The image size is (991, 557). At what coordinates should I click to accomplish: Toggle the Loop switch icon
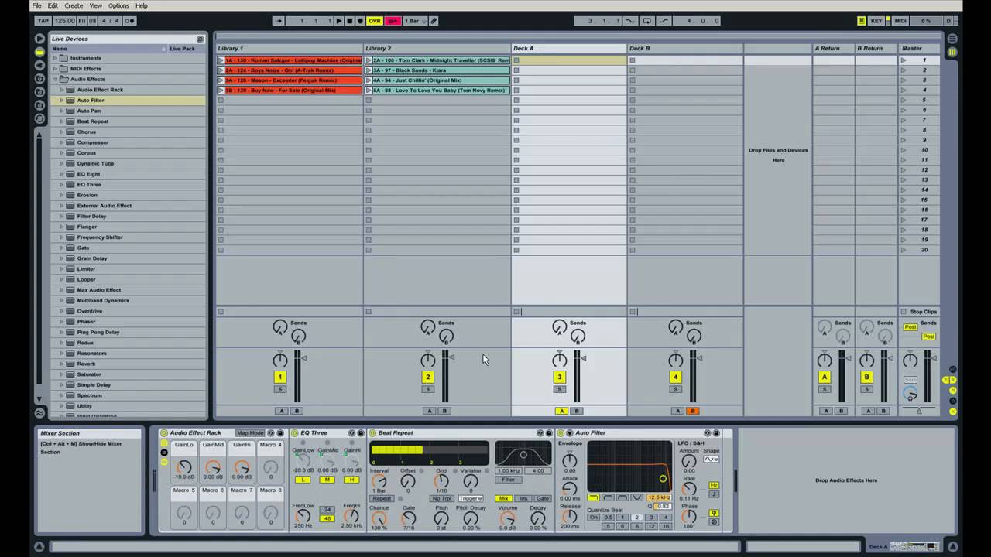click(x=647, y=21)
